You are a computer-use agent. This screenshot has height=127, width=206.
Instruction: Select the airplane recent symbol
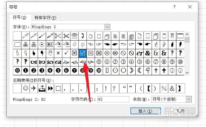click(34, 88)
